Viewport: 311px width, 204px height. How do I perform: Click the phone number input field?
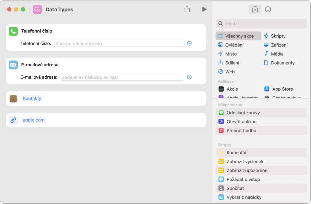(119, 44)
